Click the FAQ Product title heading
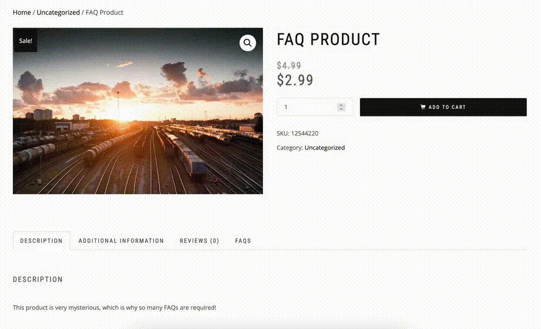Viewport: 541px width, 329px height. click(328, 40)
